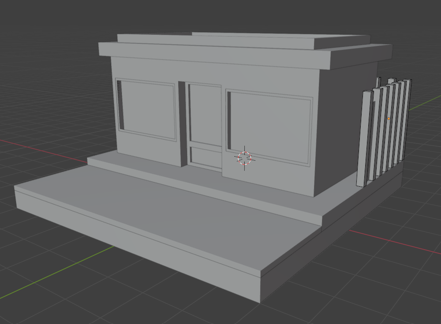Click the nearest fence post beside the building
The image size is (441, 324).
point(365,139)
